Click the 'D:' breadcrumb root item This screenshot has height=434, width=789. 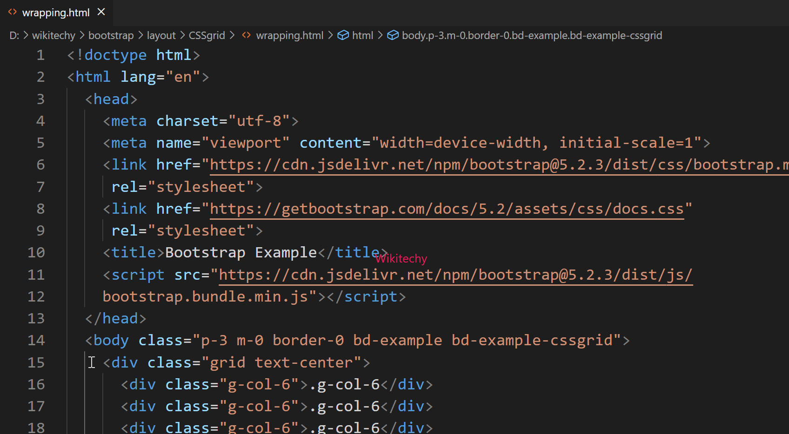click(13, 35)
